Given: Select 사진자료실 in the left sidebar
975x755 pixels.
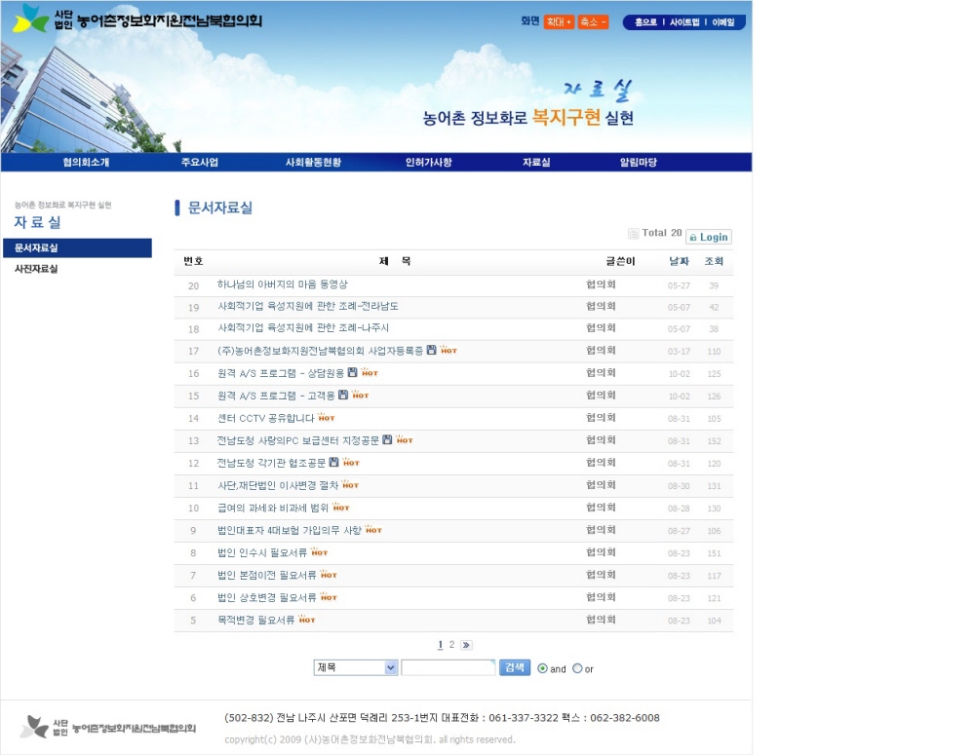Looking at the screenshot, I should pos(36,269).
